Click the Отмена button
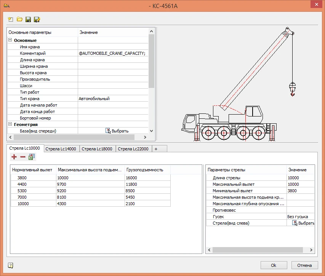This screenshot has width=325, height=276. coord(304,265)
